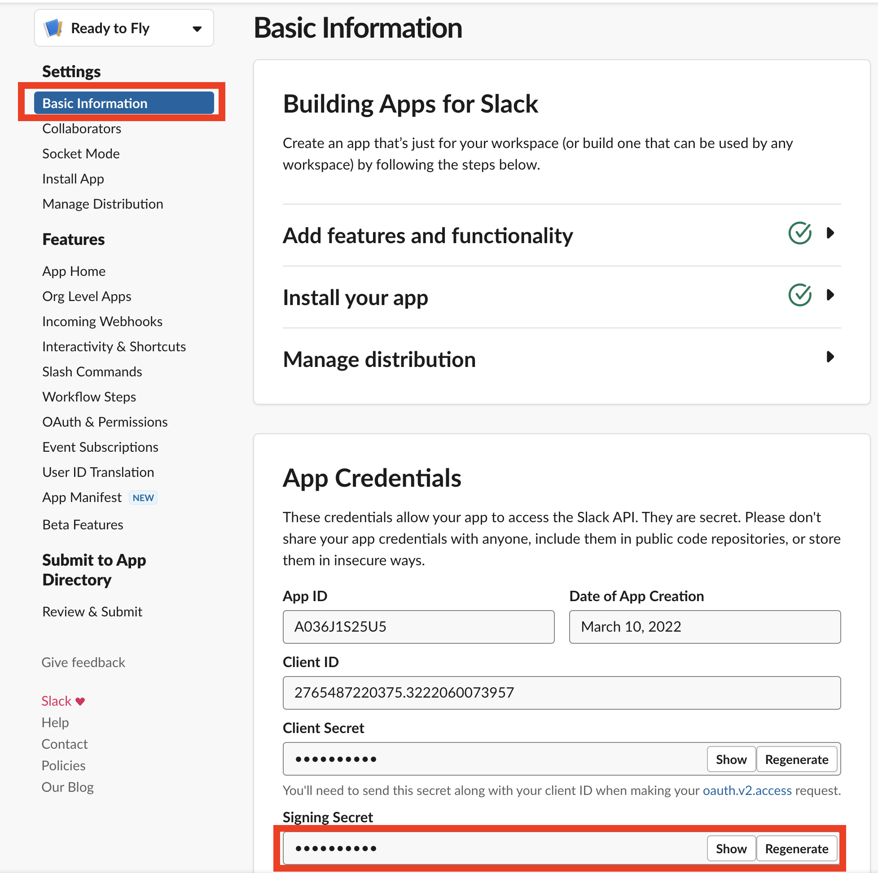Expand the Install your app section
The image size is (878, 873).
830,295
